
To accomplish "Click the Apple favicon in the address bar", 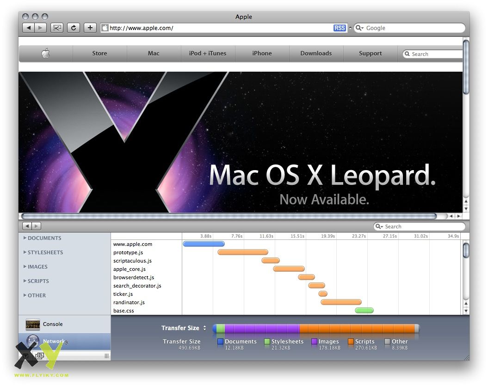I will pos(105,28).
